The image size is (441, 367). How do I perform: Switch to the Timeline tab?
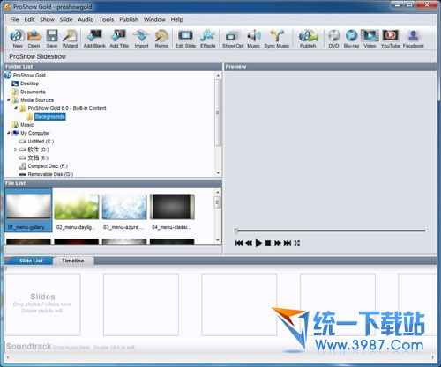(x=73, y=261)
